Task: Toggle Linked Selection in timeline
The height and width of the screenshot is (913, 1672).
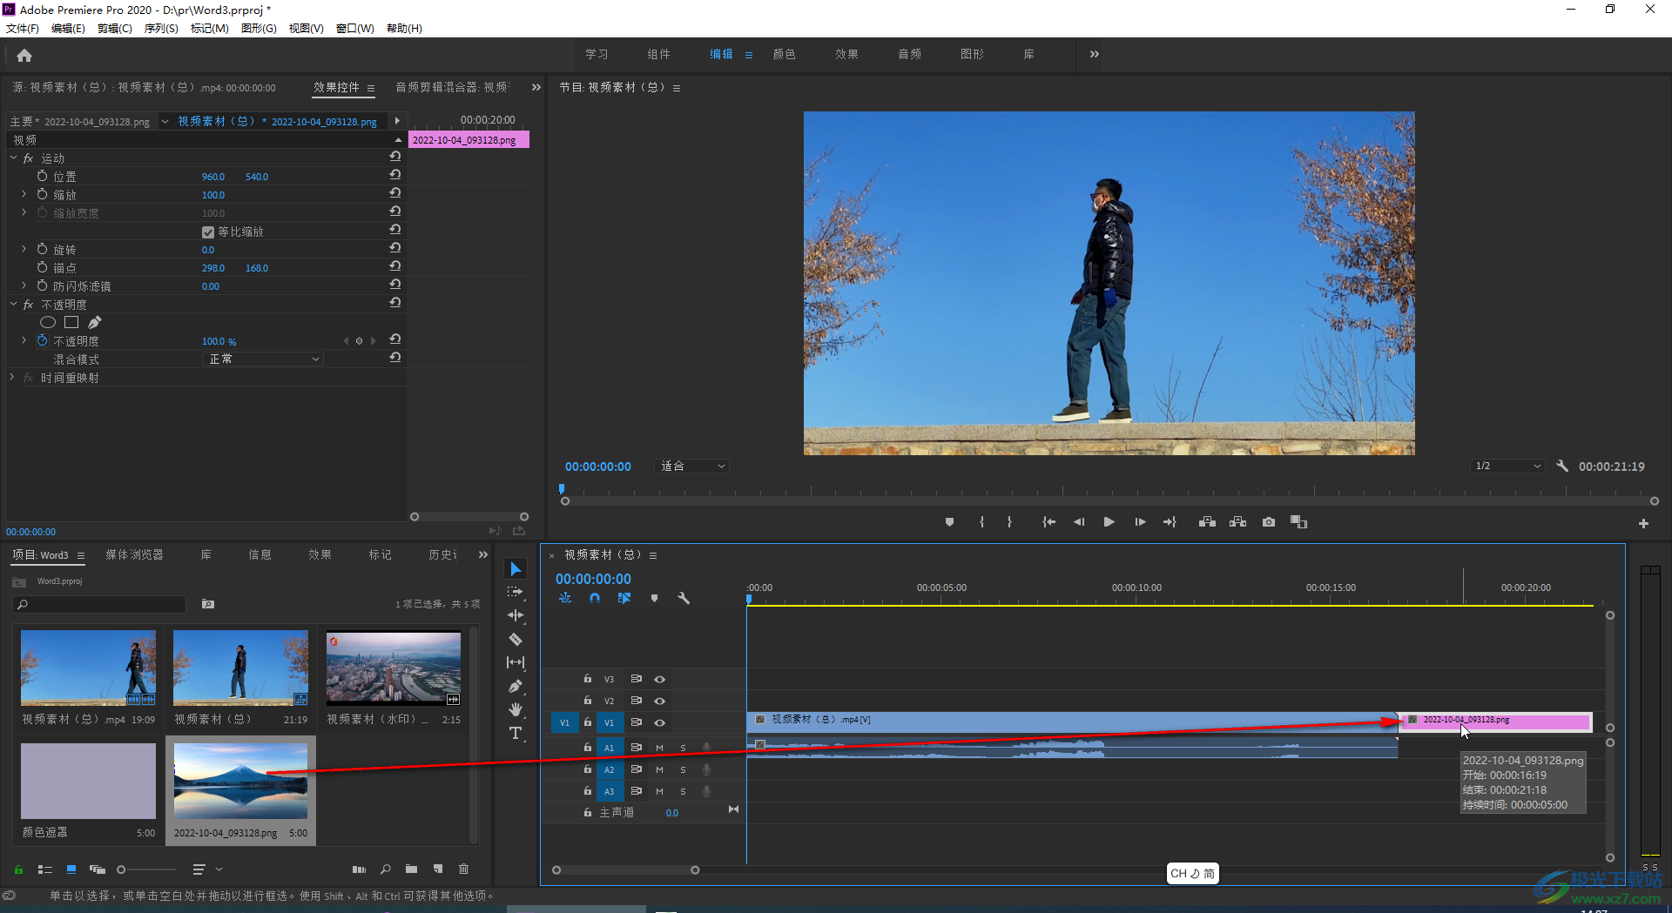Action: 624,598
